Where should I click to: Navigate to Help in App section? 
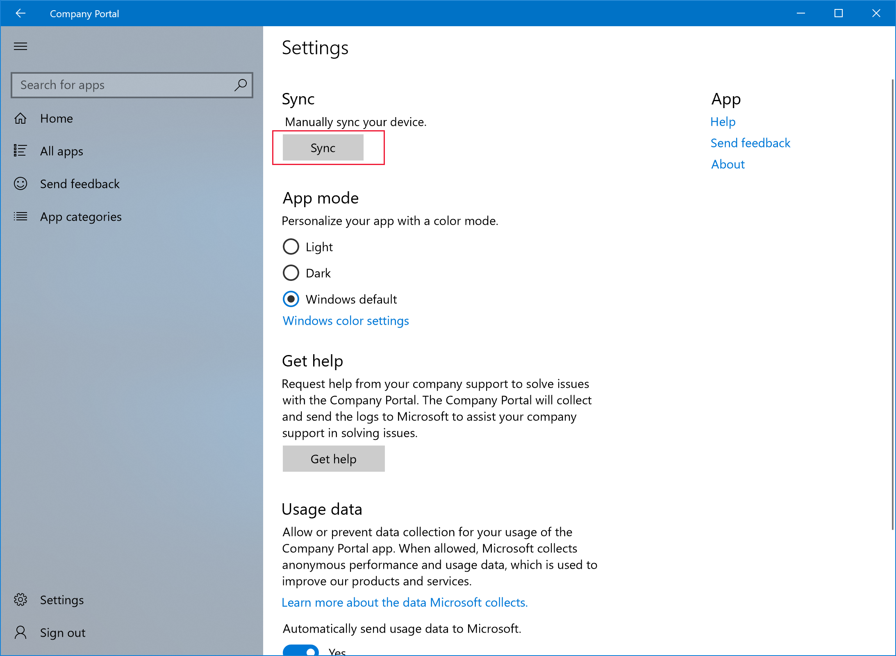click(x=723, y=122)
